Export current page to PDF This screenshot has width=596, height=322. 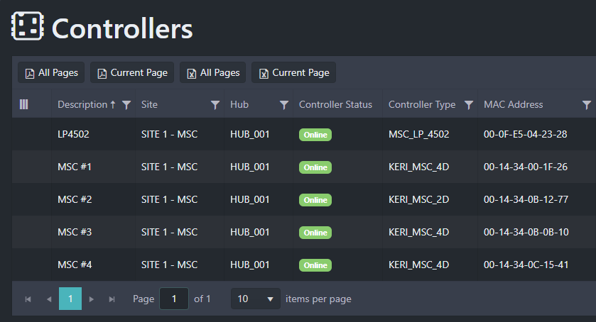point(132,72)
